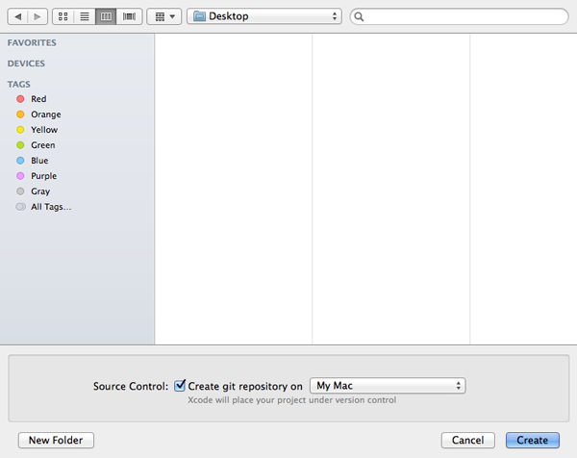Show All Tags in sidebar

click(x=50, y=207)
